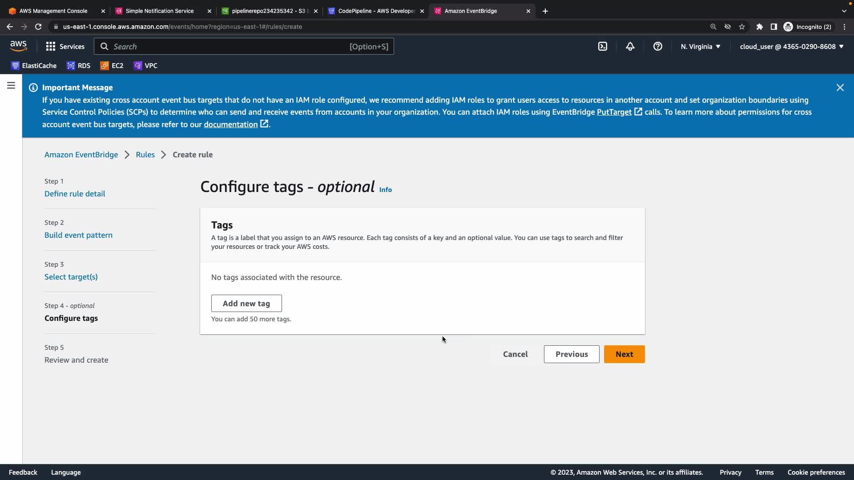This screenshot has width=854, height=480.
Task: Click the Add new tag button
Action: pos(246,304)
